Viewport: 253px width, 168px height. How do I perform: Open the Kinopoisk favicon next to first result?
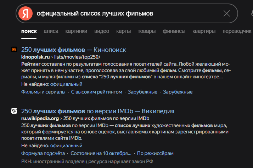[14, 49]
